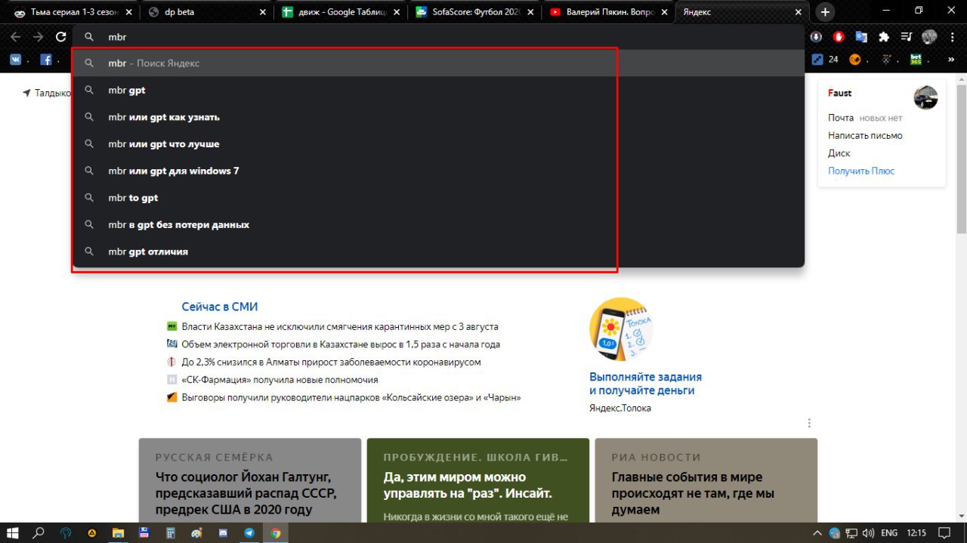Switch to the 'dp beta' tab

(207, 12)
